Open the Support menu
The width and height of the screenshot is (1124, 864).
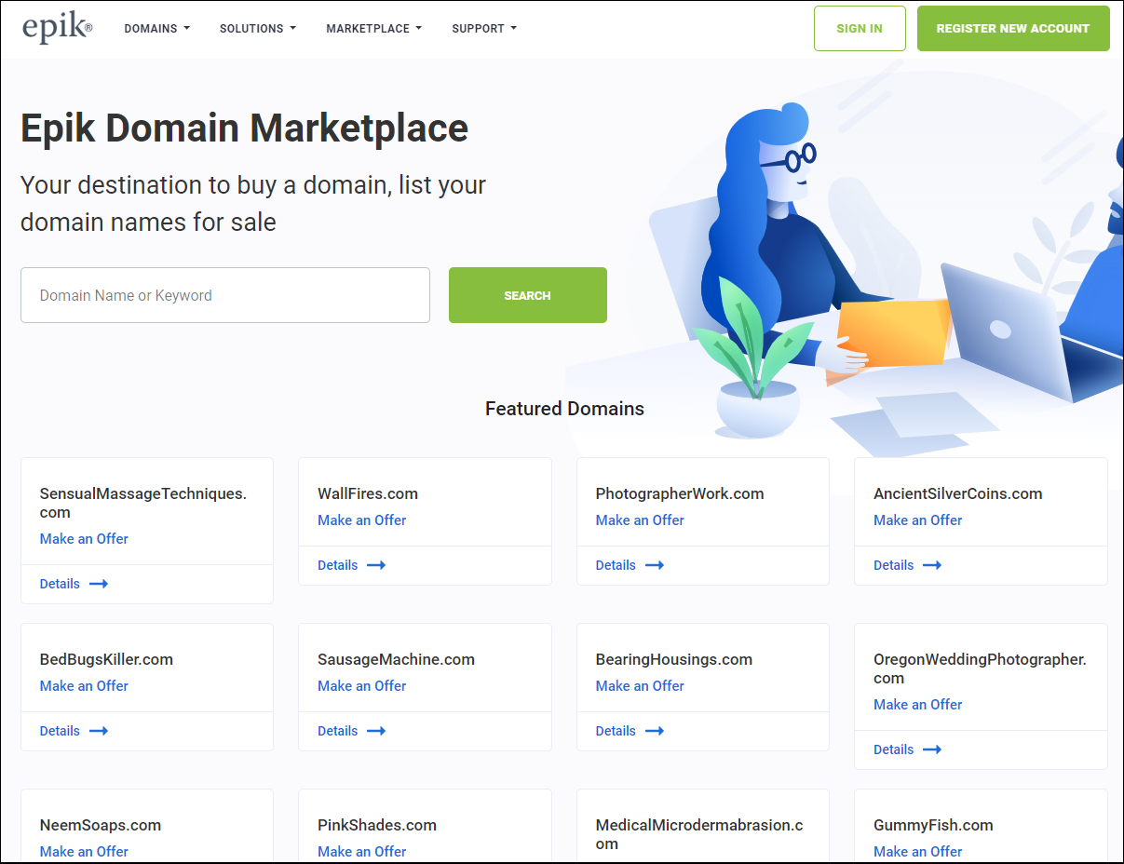pyautogui.click(x=483, y=29)
